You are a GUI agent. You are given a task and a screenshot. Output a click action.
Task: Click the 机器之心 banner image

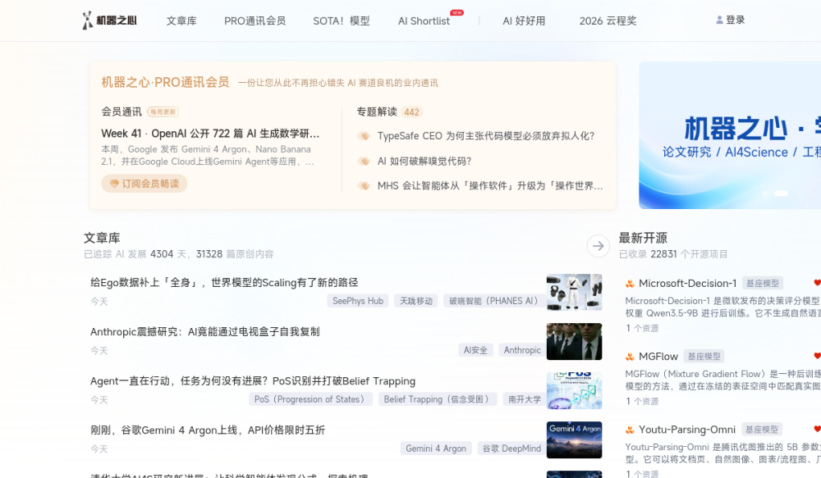[x=730, y=135]
